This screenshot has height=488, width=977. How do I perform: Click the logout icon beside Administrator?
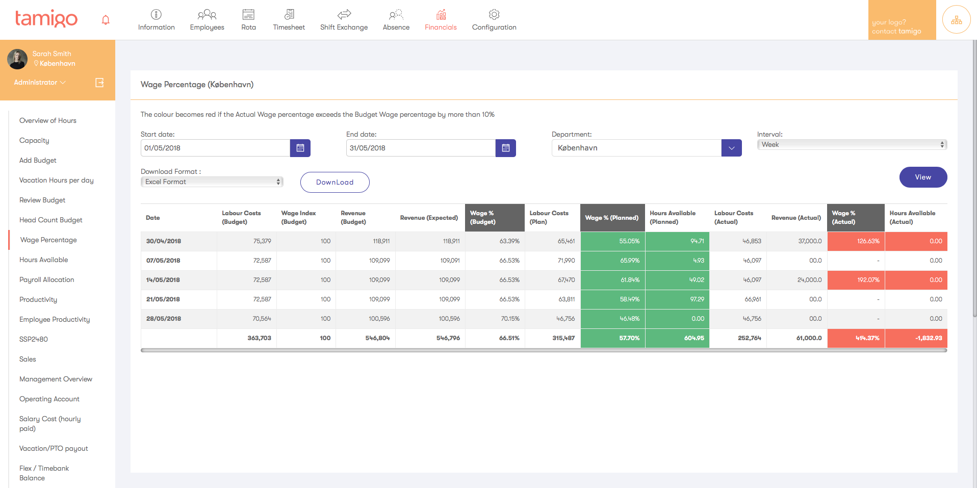(99, 83)
